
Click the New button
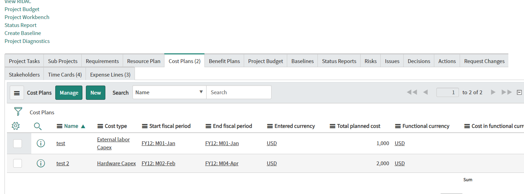click(96, 93)
